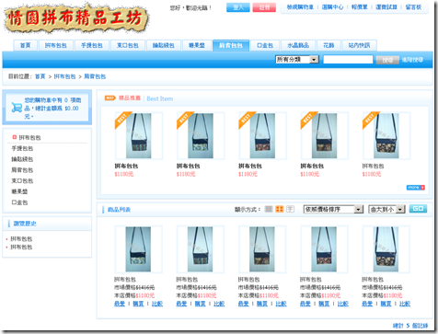Select 肩背包包 in sidebar category list

(x=22, y=170)
